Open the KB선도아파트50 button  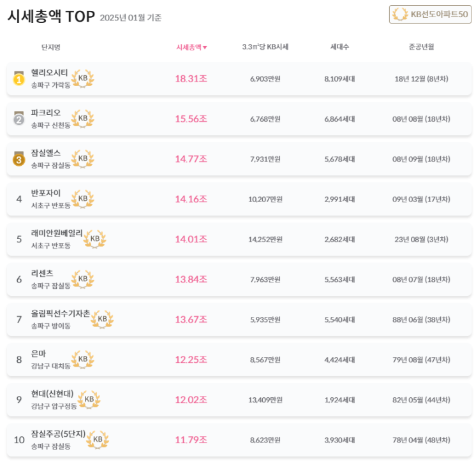click(x=430, y=14)
